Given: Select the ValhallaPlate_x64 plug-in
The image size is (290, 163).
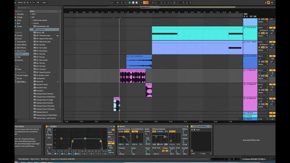Looking at the screenshot, I should point(43,26).
